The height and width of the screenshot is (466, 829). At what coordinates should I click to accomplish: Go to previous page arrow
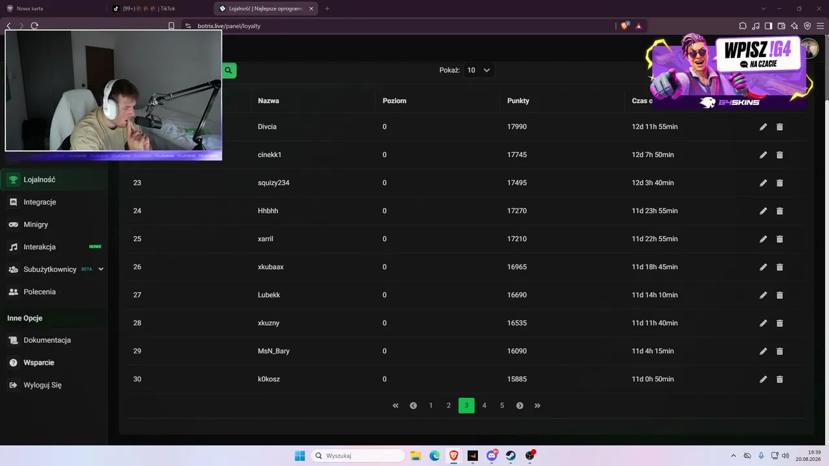pyautogui.click(x=413, y=406)
